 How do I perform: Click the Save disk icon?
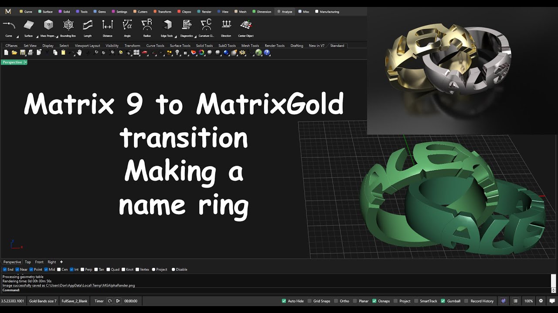(x=22, y=53)
